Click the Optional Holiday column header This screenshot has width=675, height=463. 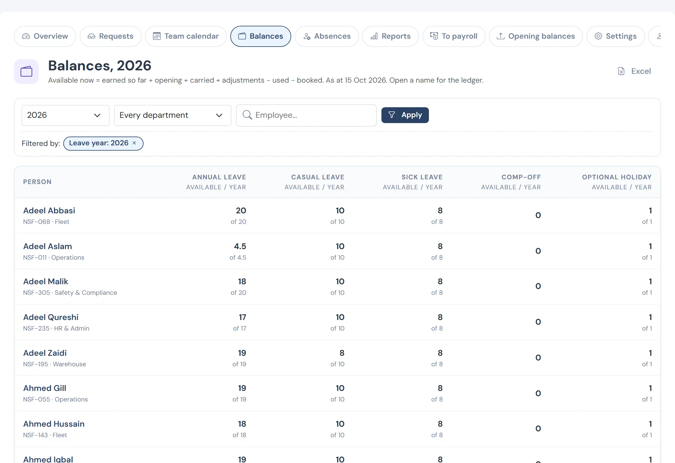(617, 182)
